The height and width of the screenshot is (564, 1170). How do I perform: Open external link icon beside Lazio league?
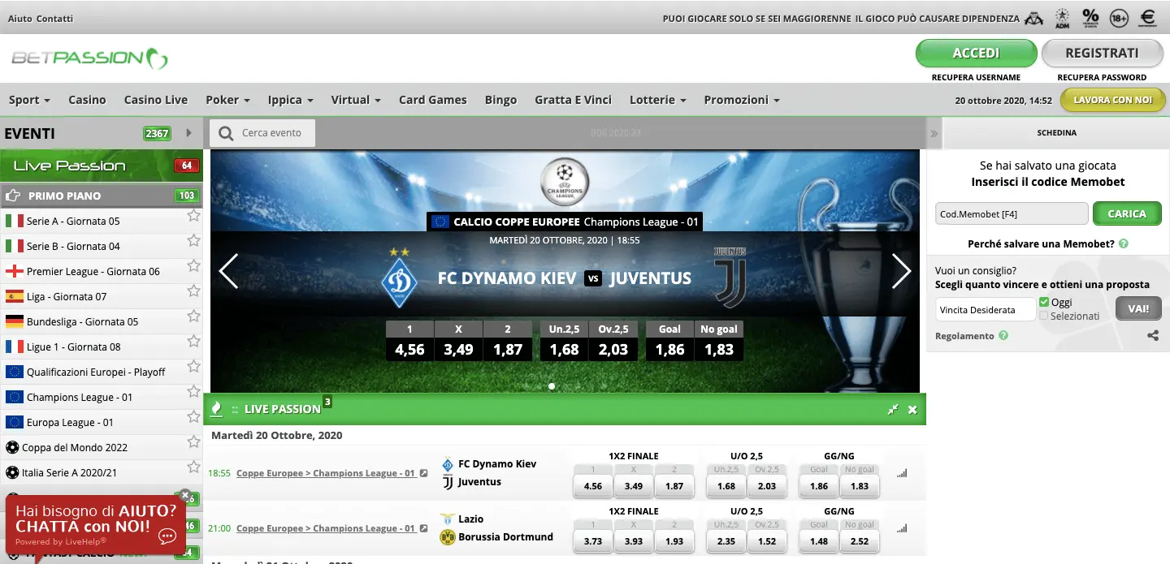coord(423,528)
